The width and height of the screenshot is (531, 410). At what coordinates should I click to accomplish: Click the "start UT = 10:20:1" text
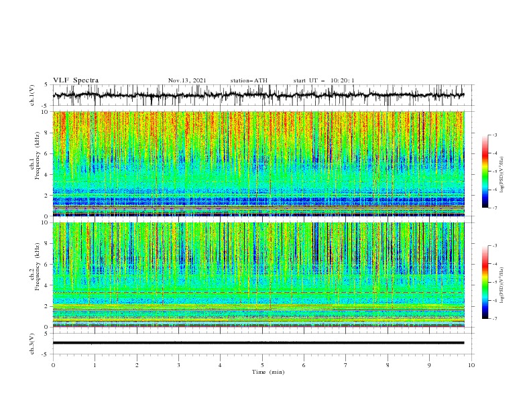point(324,80)
